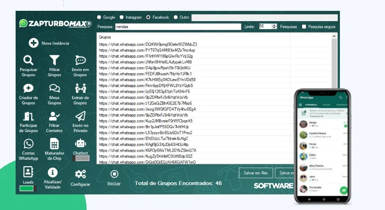Open Participar de Grupos tool
Image resolution: width=385 pixels, height=210 pixels.
point(29,122)
